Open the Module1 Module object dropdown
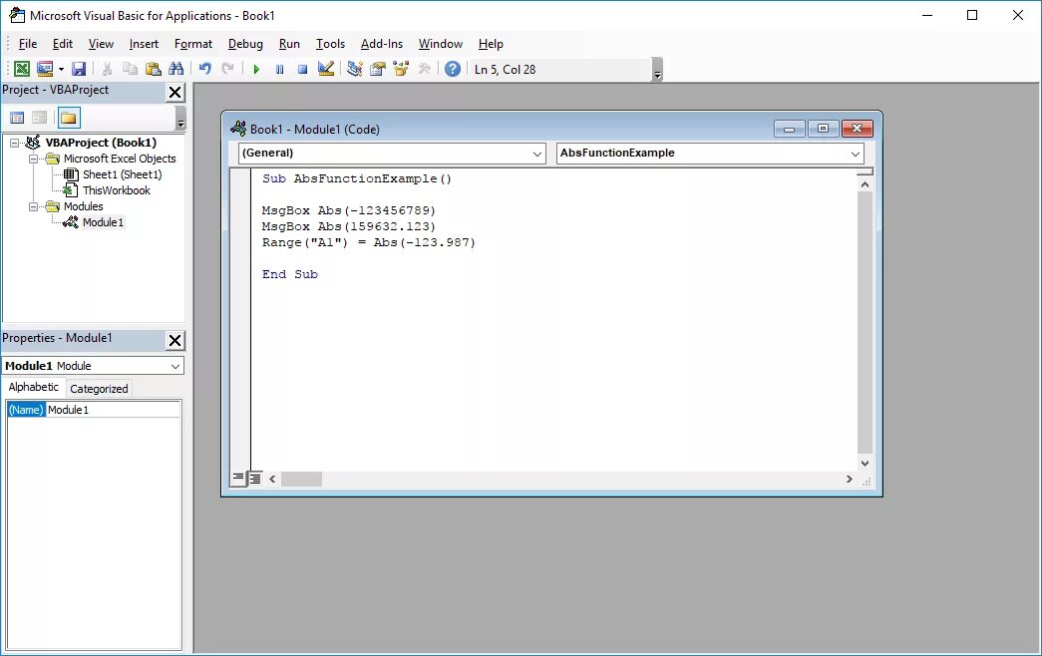Screen dimensions: 1042x656 pyautogui.click(x=175, y=366)
